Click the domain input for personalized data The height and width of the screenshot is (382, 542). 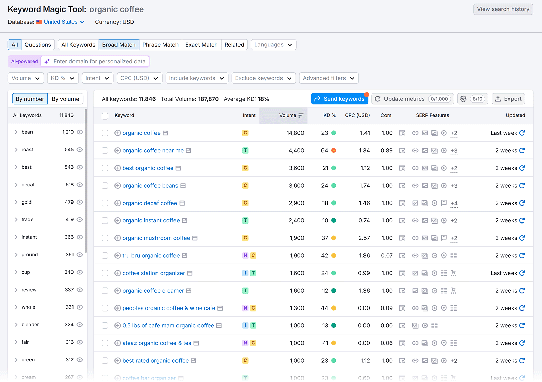(x=100, y=61)
